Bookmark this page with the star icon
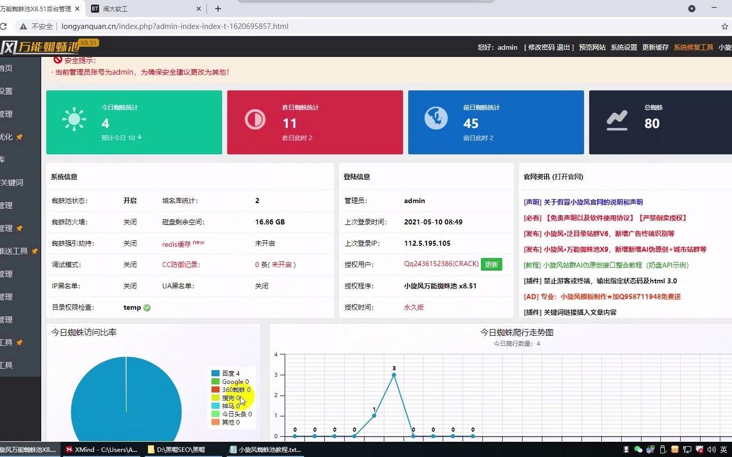The image size is (732, 457). click(x=725, y=26)
